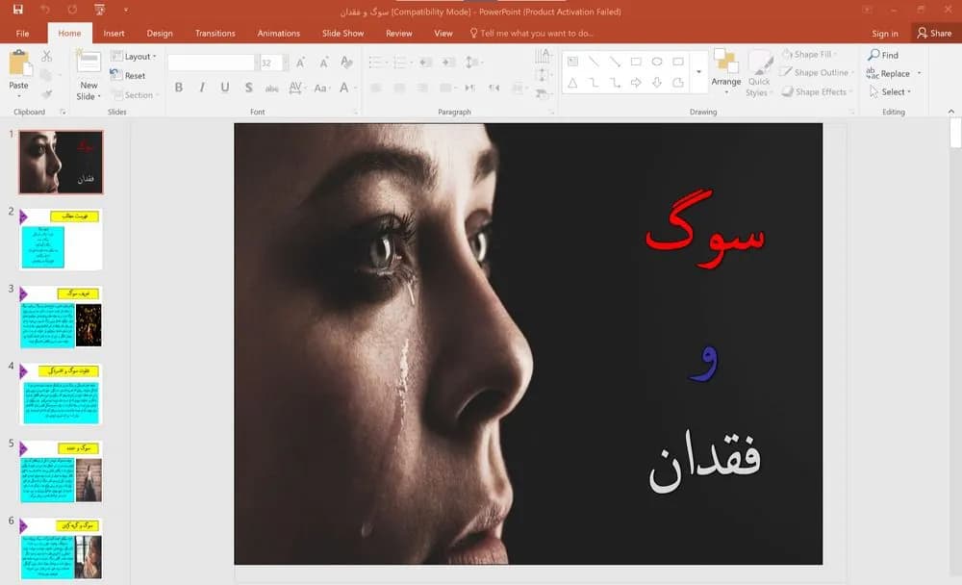Toggle Text Shadow formatting
Screen dimensions: 962x585
(x=248, y=88)
